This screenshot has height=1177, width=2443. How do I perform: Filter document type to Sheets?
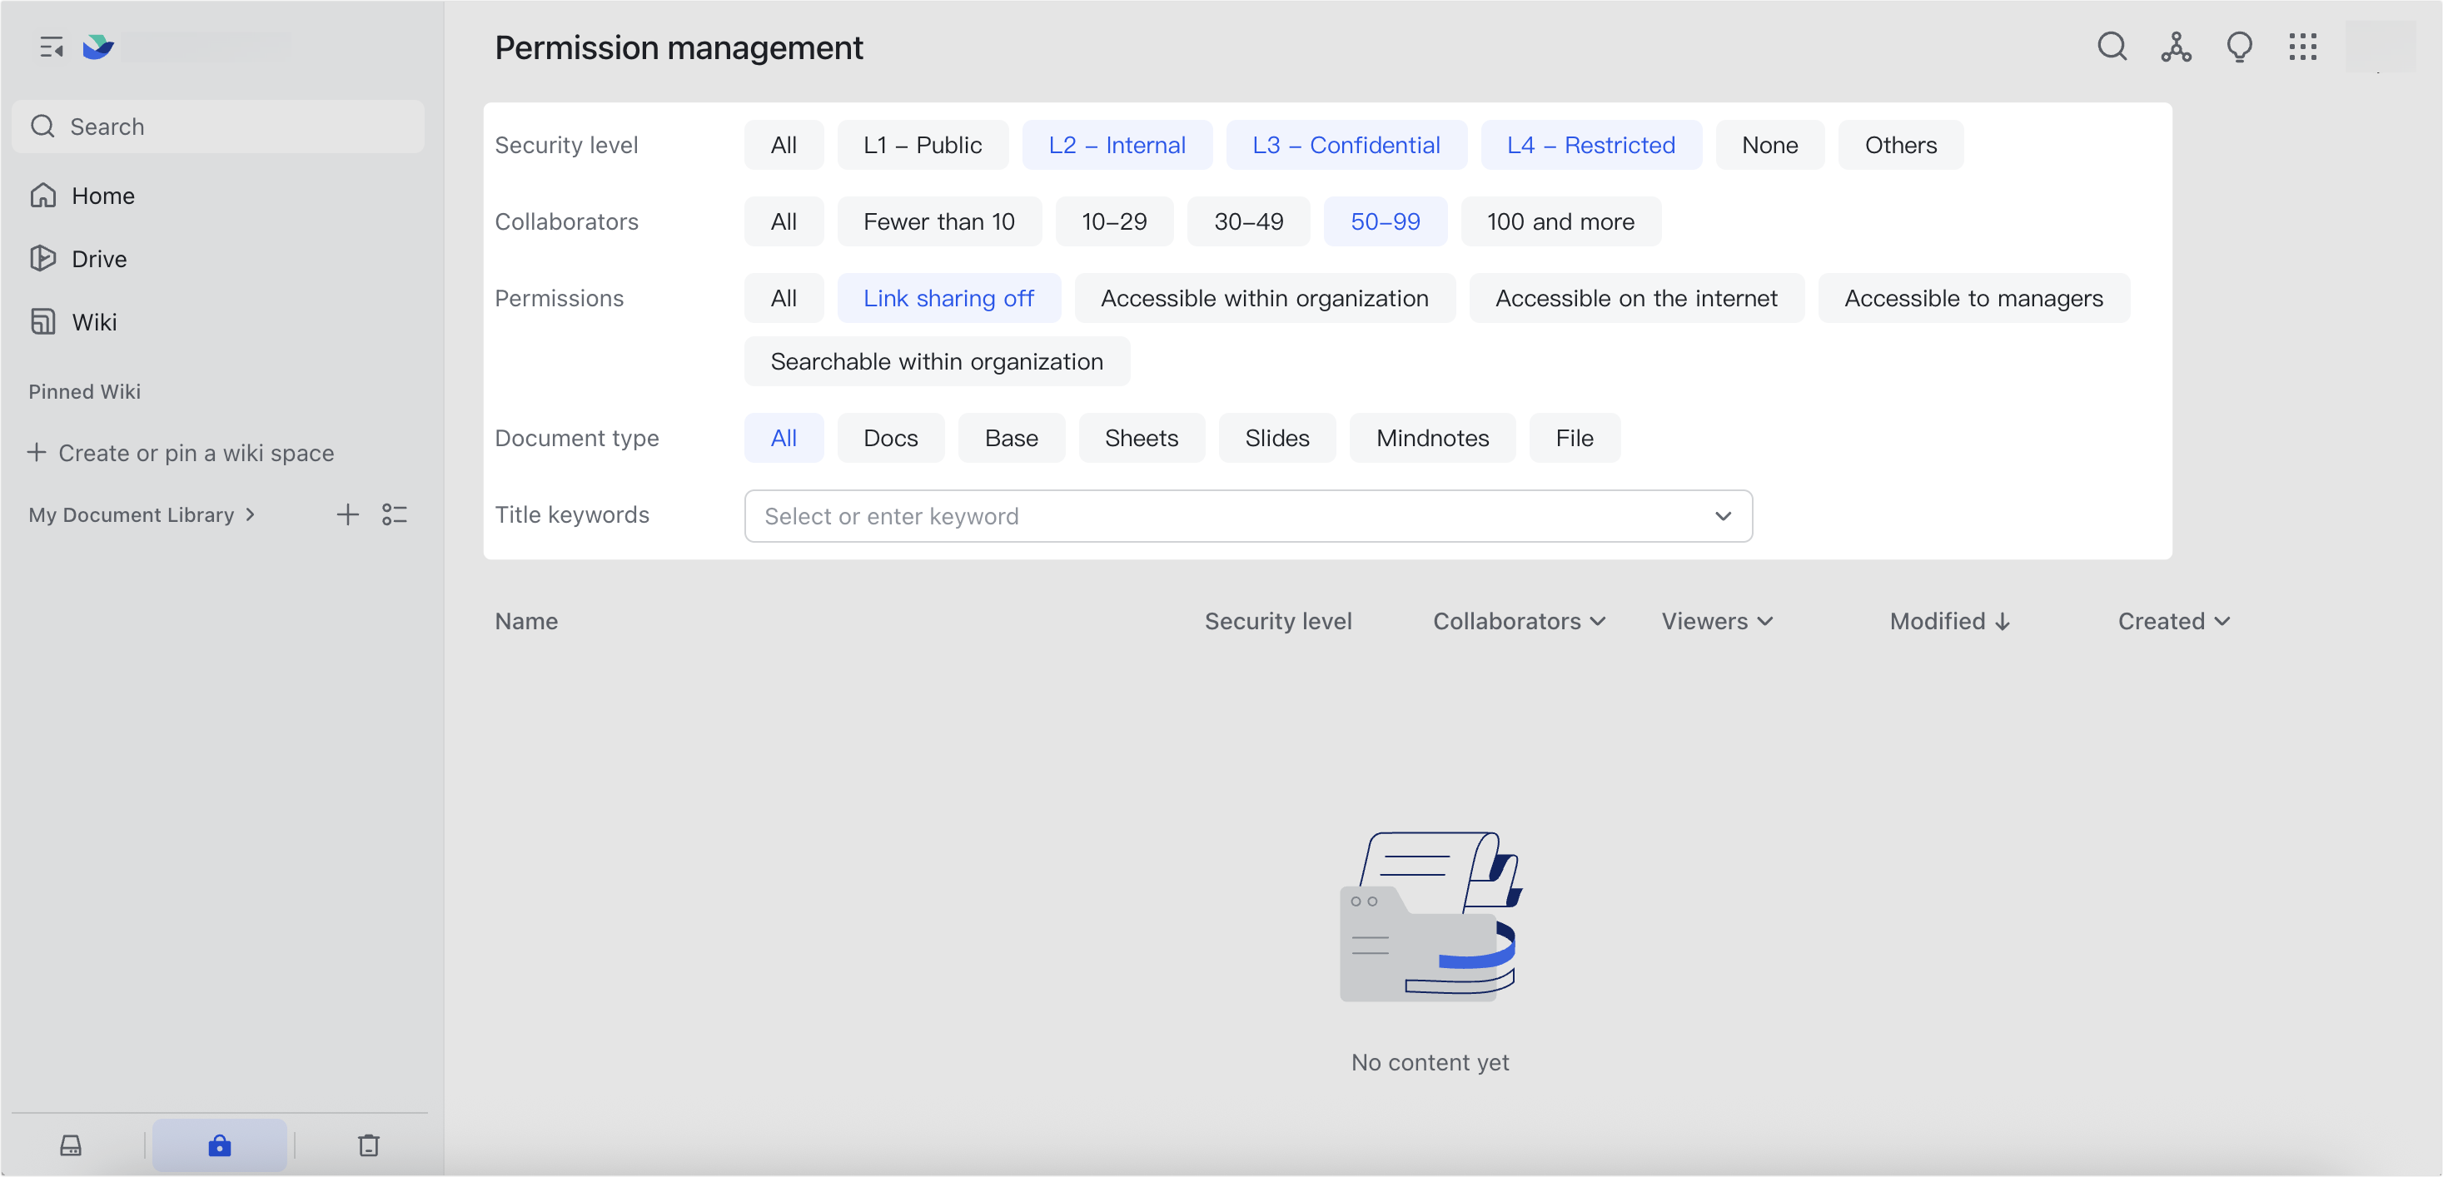coord(1141,437)
